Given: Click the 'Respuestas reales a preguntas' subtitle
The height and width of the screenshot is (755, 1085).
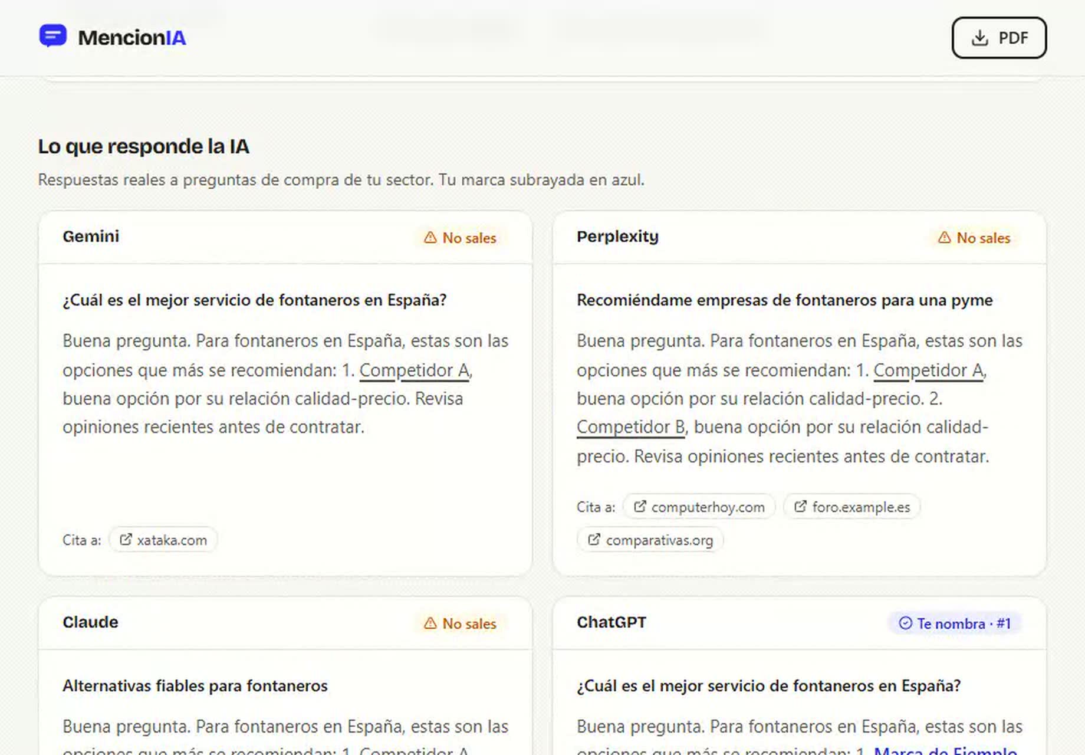Looking at the screenshot, I should [x=341, y=179].
